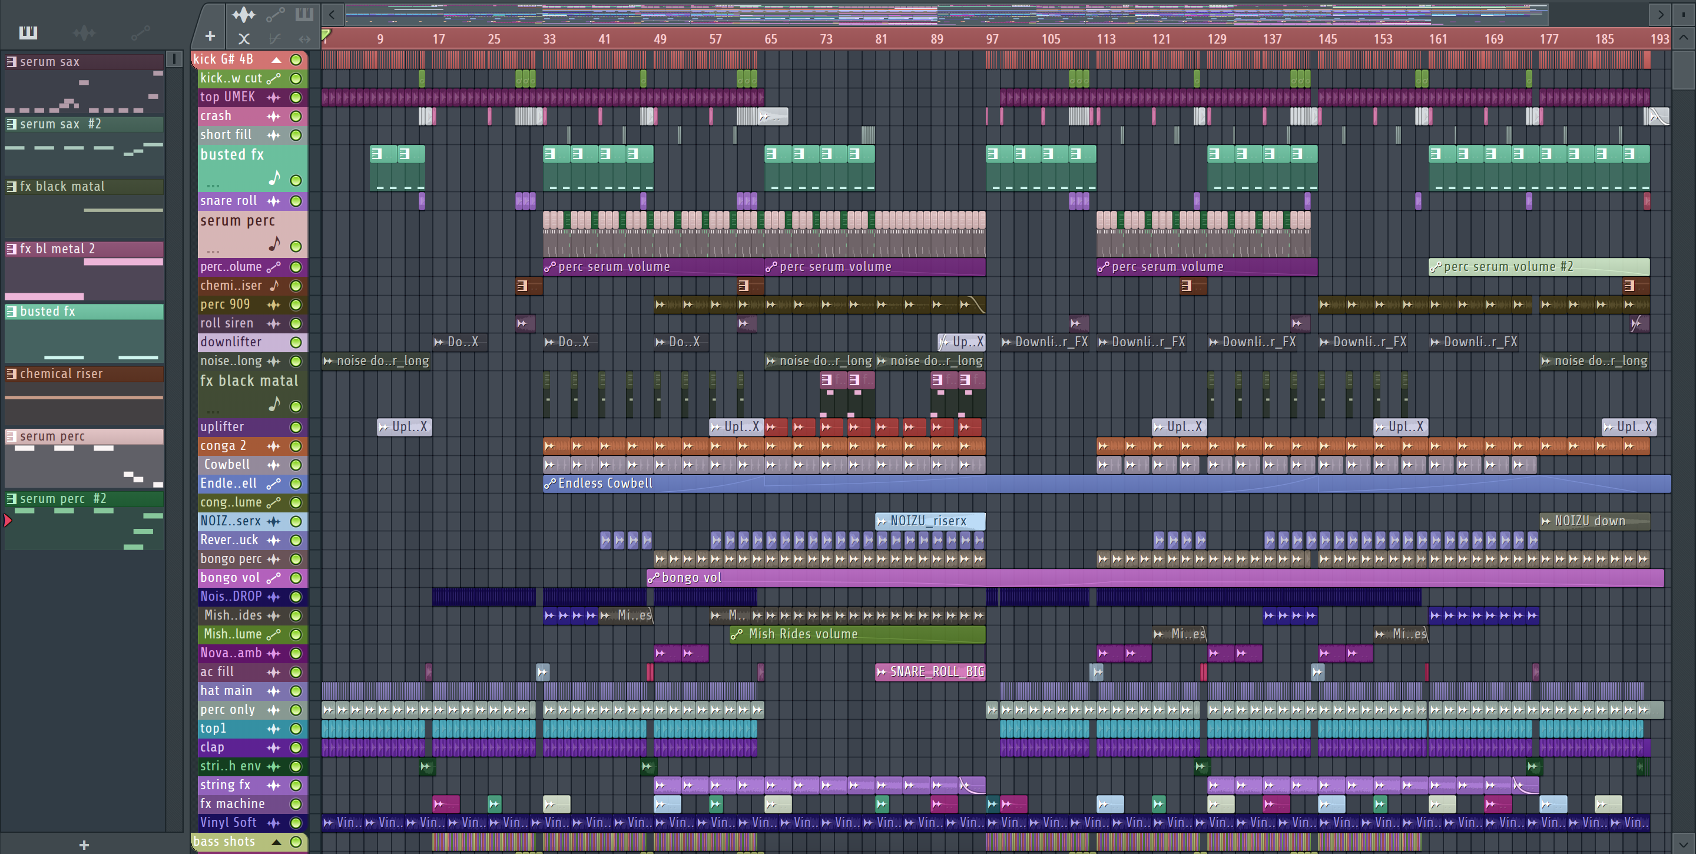The height and width of the screenshot is (854, 1696).
Task: Mute the crash track
Action: (x=296, y=116)
